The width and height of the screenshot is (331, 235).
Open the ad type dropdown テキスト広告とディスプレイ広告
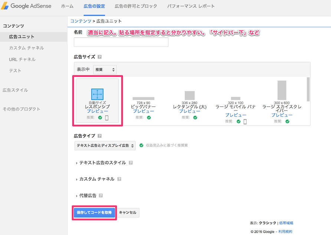point(105,146)
